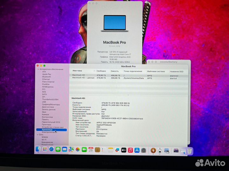Select Камера in sidebar
Image resolution: width=229 pixels, height=171 pixels.
tap(45, 114)
